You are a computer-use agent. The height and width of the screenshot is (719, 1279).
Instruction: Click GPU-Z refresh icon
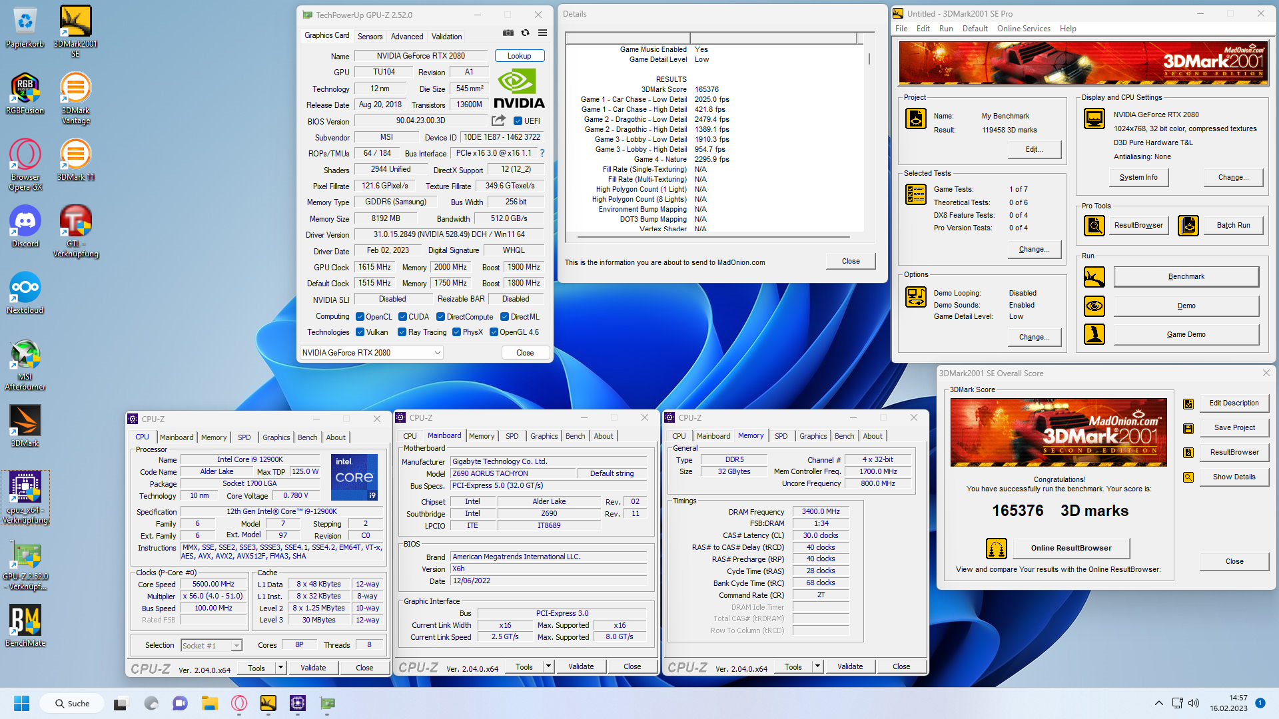pos(525,33)
